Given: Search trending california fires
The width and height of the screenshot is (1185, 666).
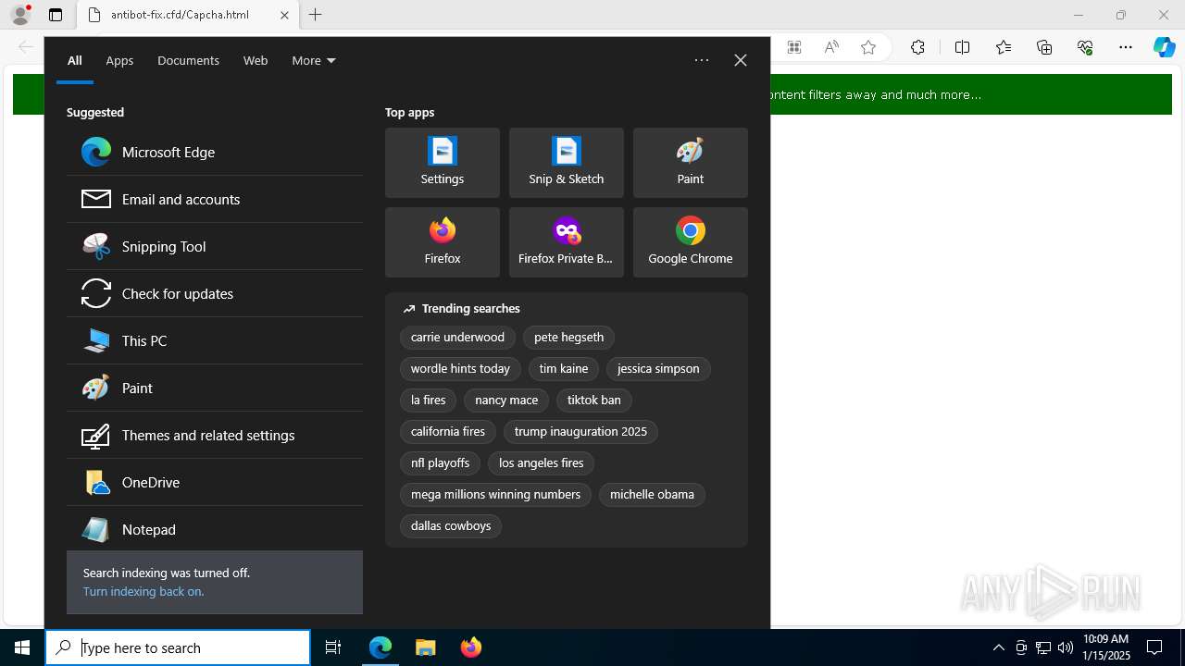Looking at the screenshot, I should [448, 431].
